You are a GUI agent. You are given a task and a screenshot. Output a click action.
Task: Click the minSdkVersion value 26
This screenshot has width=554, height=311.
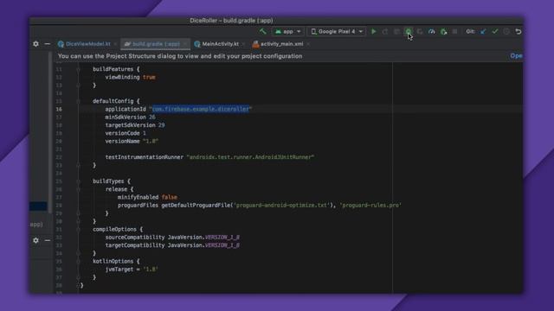tap(152, 117)
